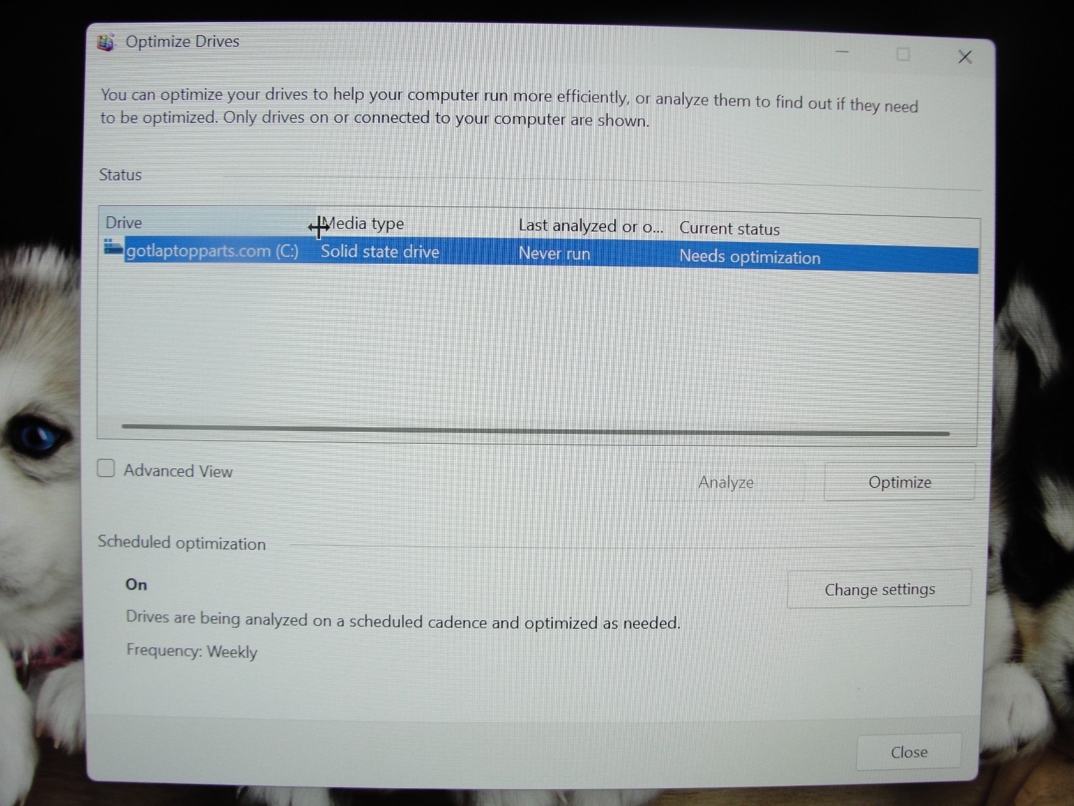Click the Never run cell
The height and width of the screenshot is (806, 1074).
[x=554, y=254]
